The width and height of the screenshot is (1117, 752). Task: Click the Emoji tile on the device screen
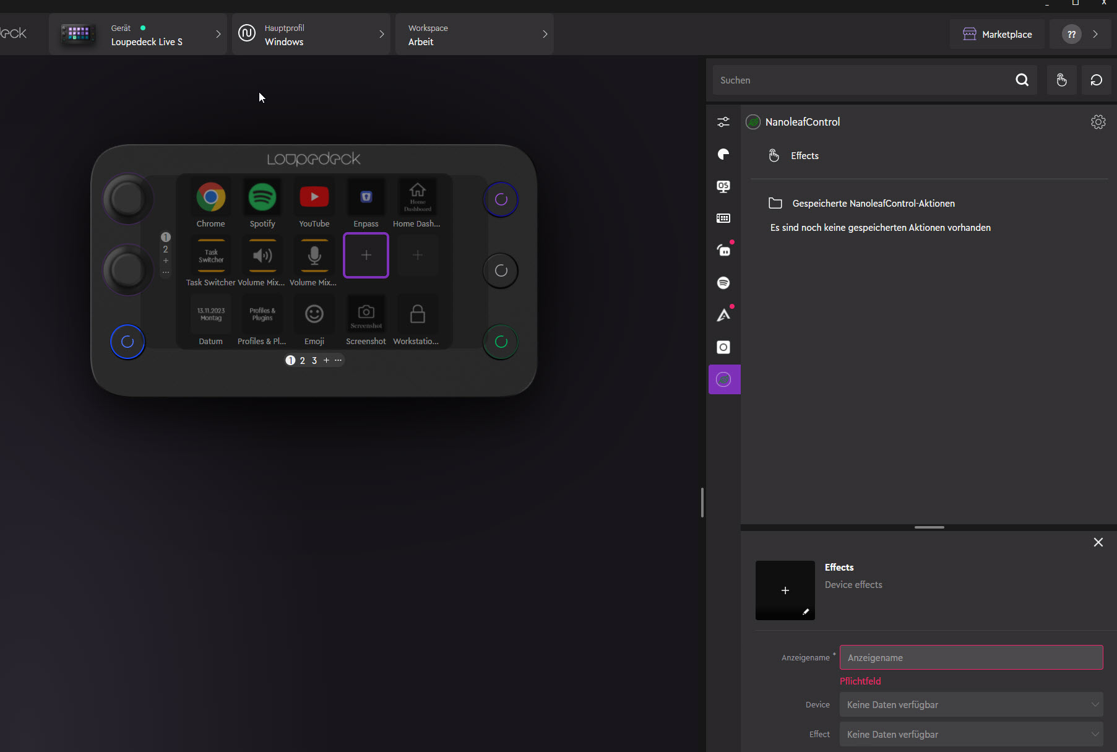pyautogui.click(x=314, y=314)
